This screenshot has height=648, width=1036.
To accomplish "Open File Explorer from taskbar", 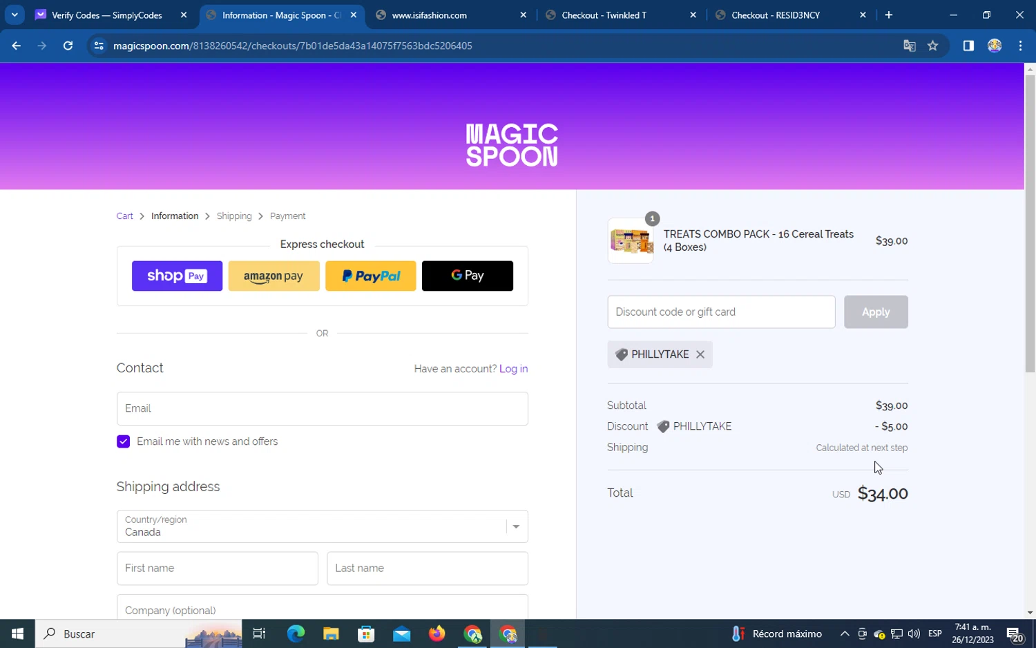I will [331, 633].
